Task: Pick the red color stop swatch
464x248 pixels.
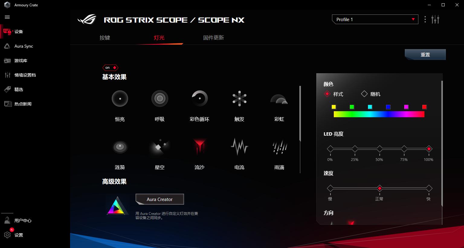Action: [x=424, y=107]
